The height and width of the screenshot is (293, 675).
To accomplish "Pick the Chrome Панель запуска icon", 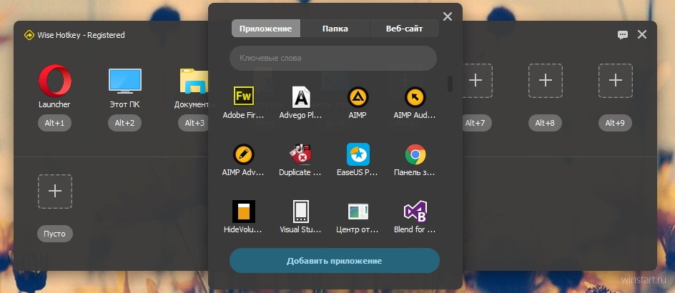I will point(415,154).
